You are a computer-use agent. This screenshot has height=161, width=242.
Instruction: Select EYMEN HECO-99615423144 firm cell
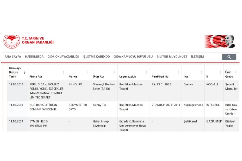(x=47, y=124)
